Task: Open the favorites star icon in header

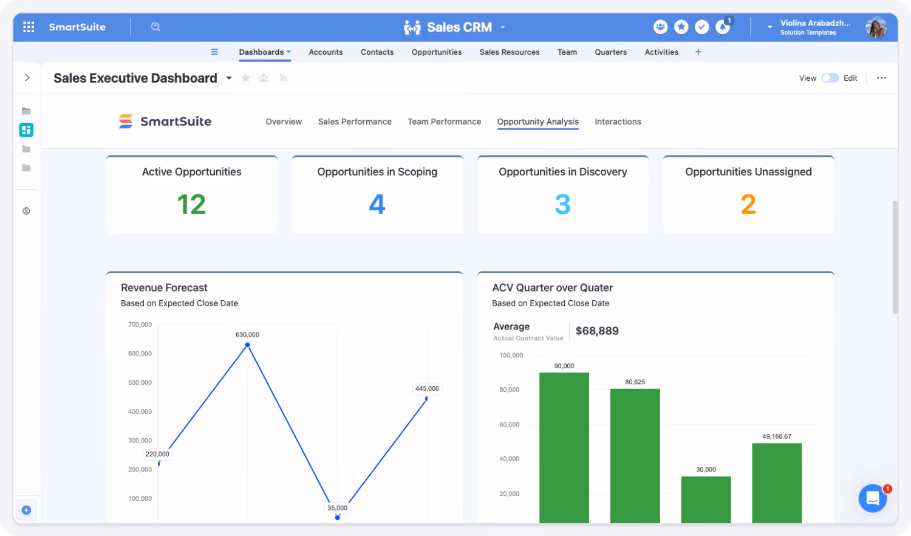Action: (681, 27)
